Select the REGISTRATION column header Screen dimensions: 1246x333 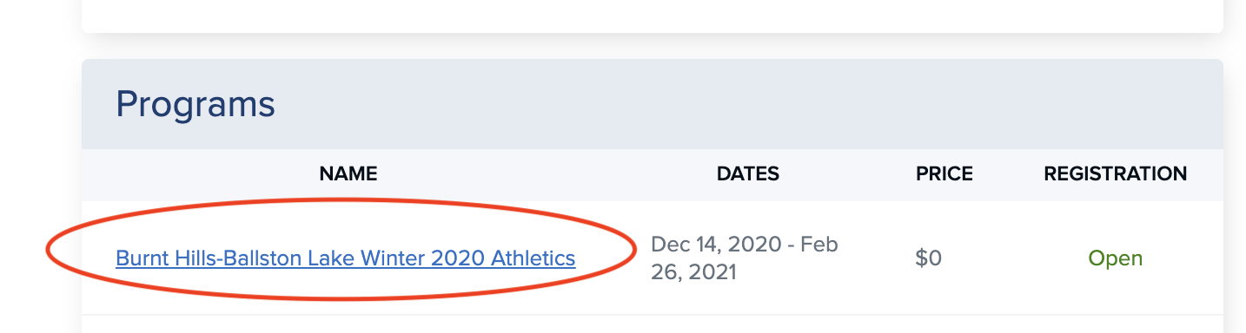(x=1115, y=174)
